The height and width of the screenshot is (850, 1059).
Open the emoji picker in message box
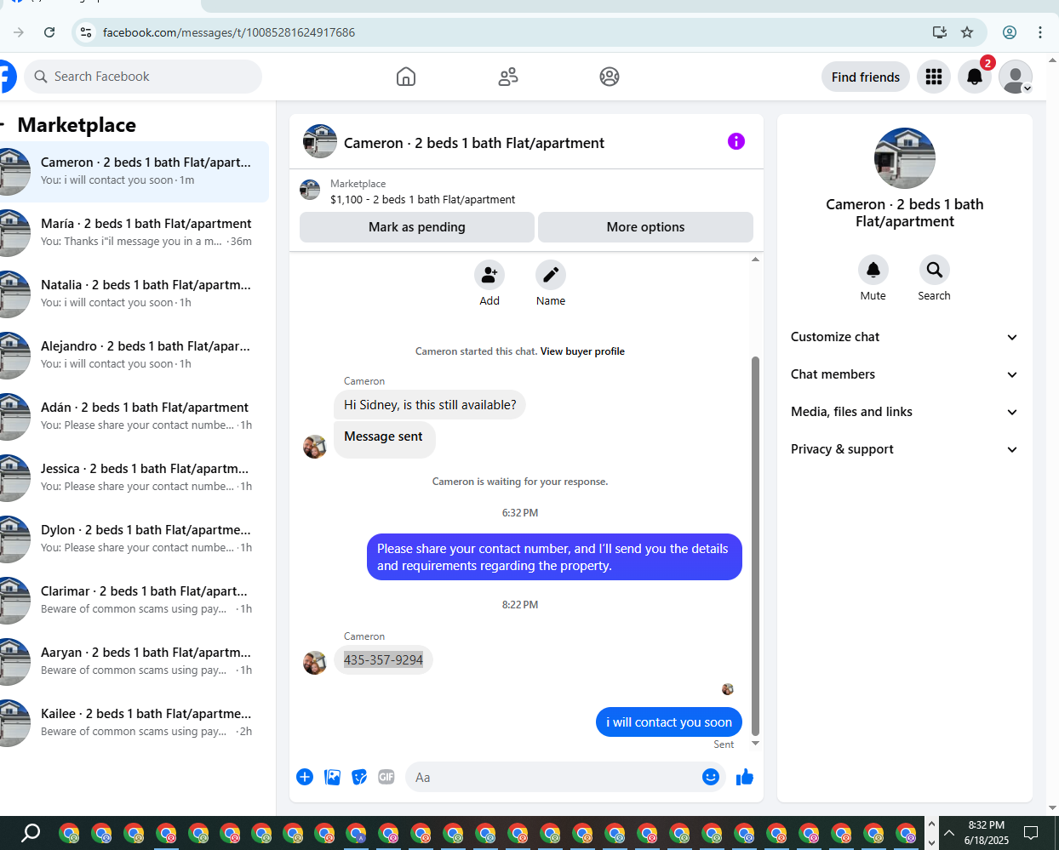(x=711, y=777)
